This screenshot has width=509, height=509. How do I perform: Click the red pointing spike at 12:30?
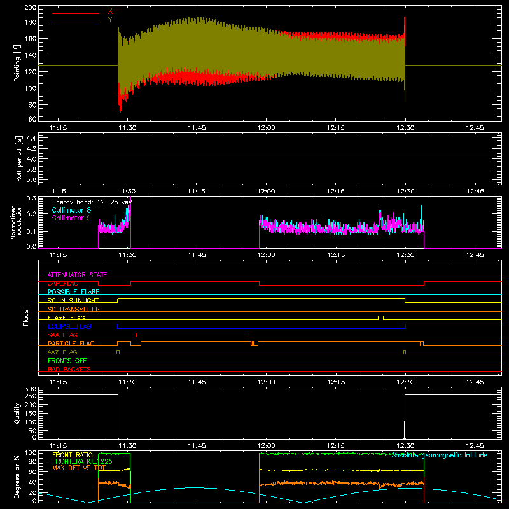tap(405, 31)
